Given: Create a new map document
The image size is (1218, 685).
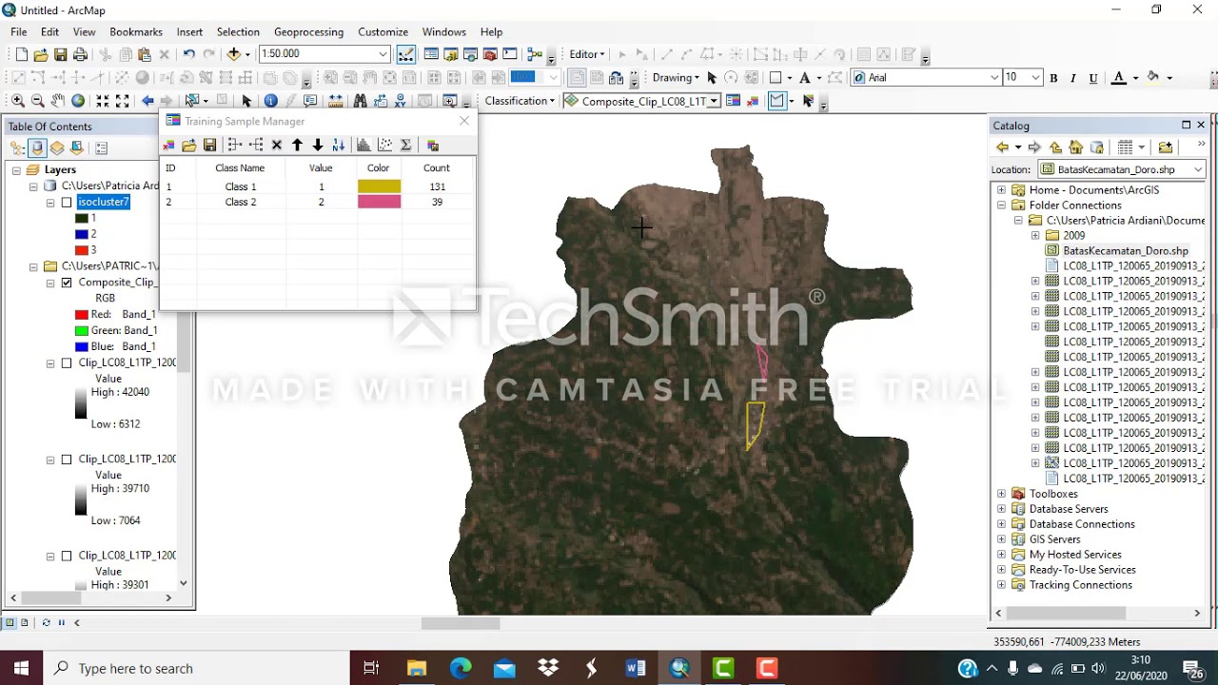Looking at the screenshot, I should (21, 54).
